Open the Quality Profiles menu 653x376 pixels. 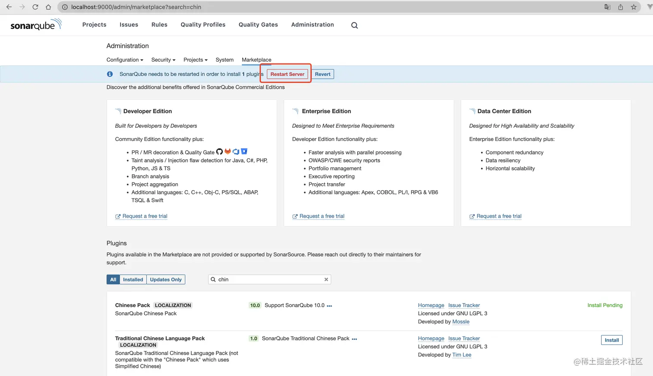click(203, 25)
